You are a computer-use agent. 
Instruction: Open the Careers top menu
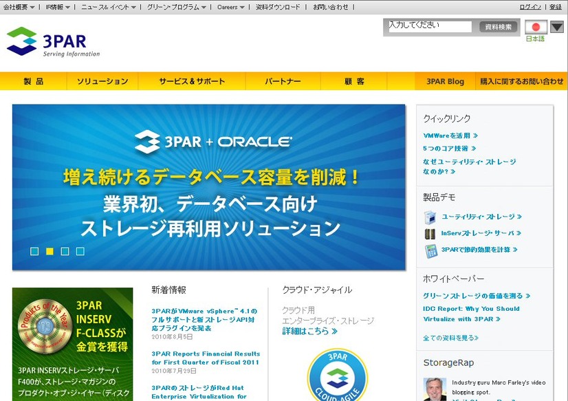231,7
